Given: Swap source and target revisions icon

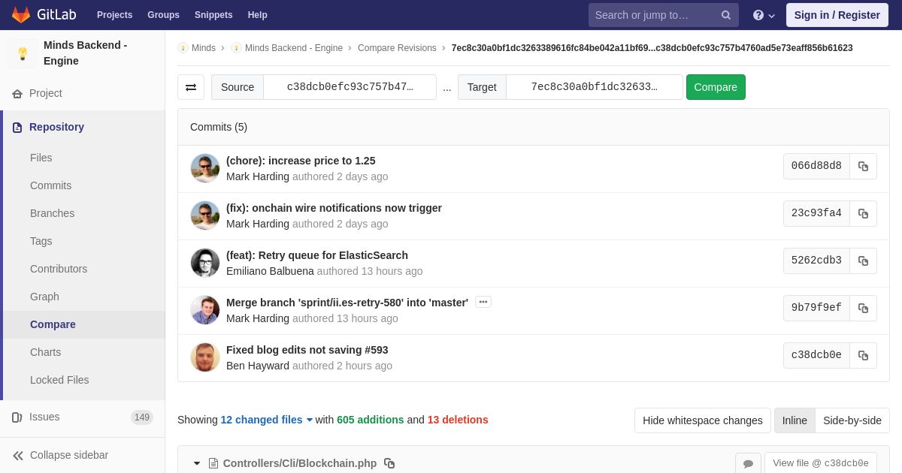Looking at the screenshot, I should point(191,87).
